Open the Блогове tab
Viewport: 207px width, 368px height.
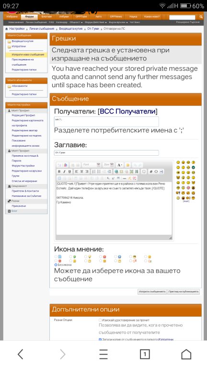pos(46,17)
